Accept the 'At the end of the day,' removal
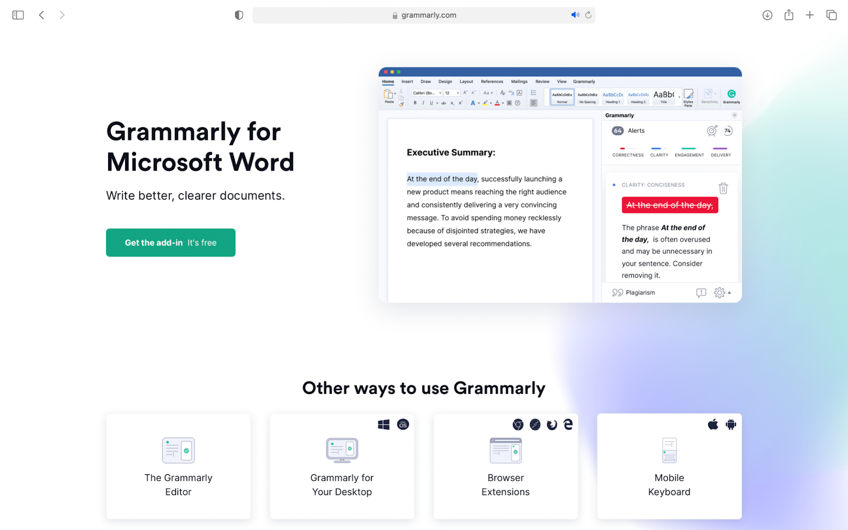 (670, 205)
